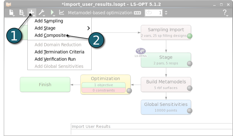Open the Help question mark menu
This screenshot has height=136, width=233.
[x=225, y=13]
